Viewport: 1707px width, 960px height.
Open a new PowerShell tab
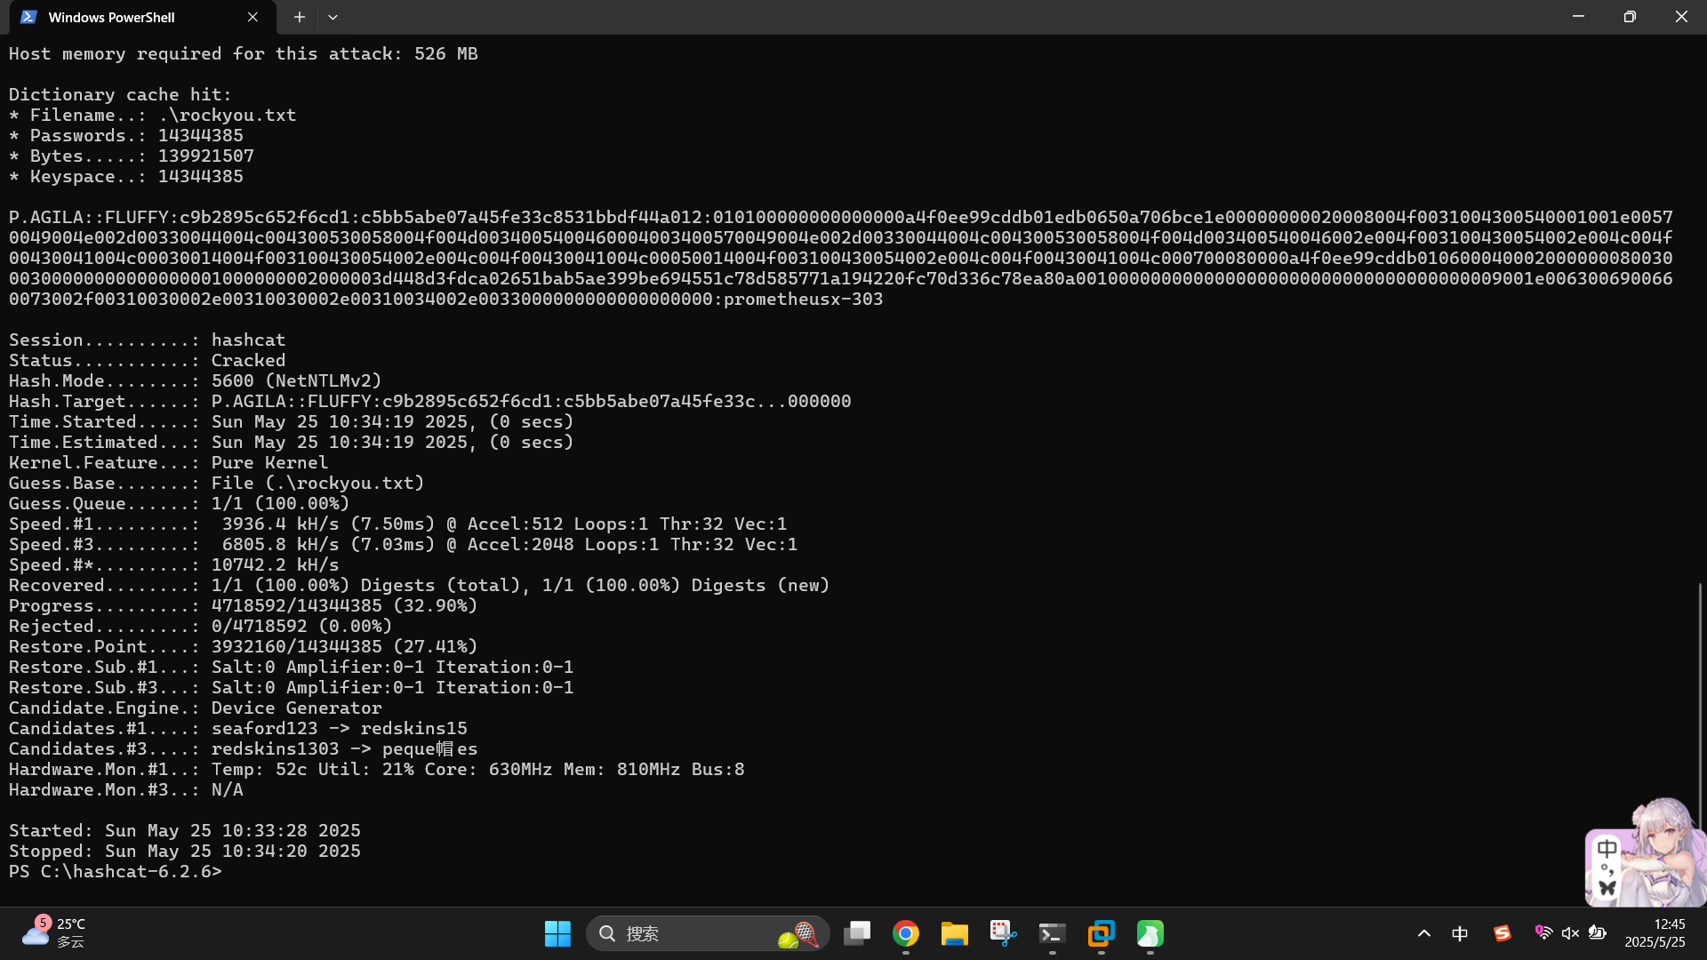pyautogui.click(x=300, y=17)
